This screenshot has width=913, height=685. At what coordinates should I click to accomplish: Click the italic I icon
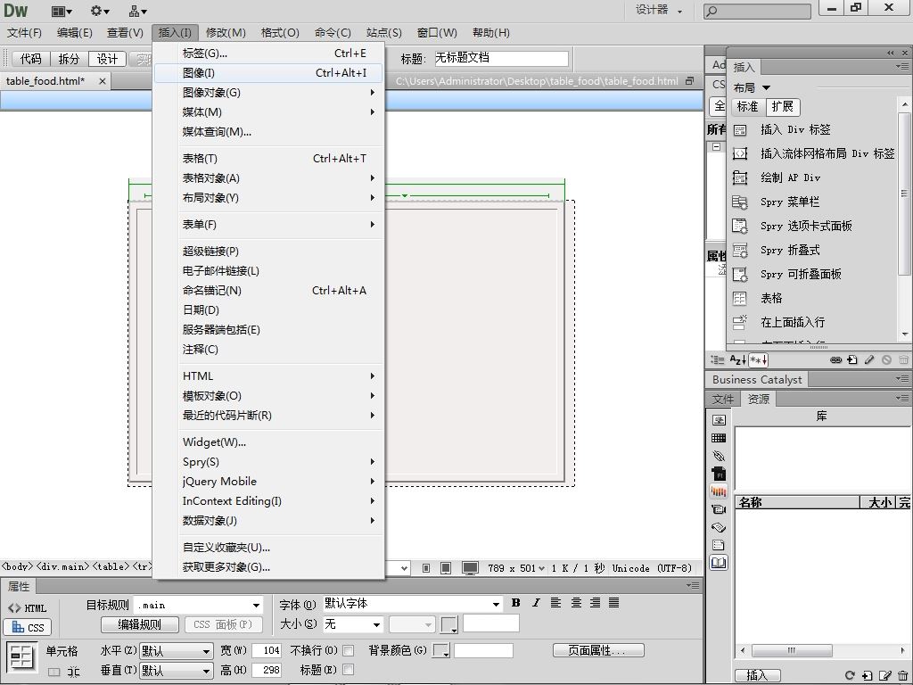536,603
